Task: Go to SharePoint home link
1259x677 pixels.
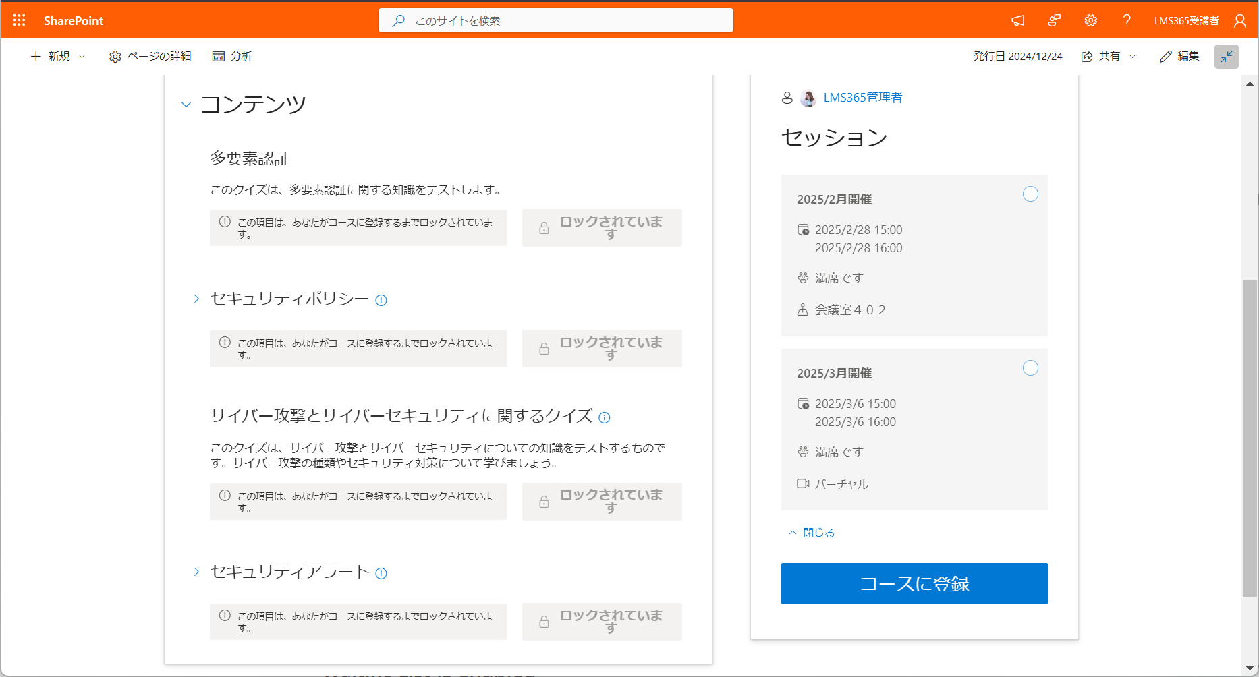Action: coord(74,20)
